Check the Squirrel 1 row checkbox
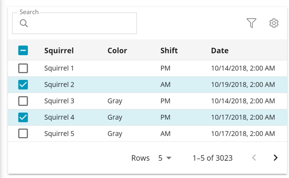Viewport: 289px width, 178px height. click(23, 68)
